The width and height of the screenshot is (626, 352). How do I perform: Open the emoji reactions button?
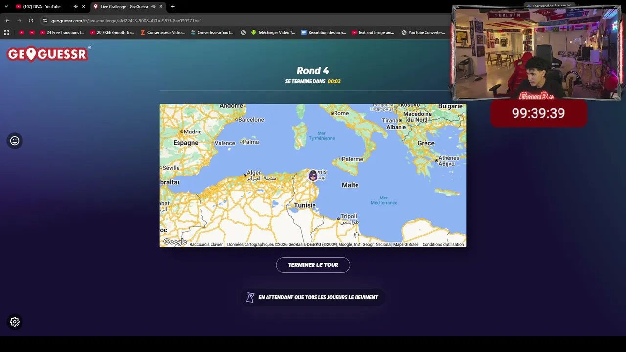[15, 141]
